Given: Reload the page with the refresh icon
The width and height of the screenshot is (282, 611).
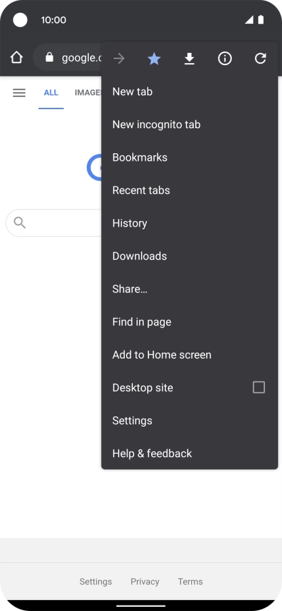Looking at the screenshot, I should click(x=260, y=59).
